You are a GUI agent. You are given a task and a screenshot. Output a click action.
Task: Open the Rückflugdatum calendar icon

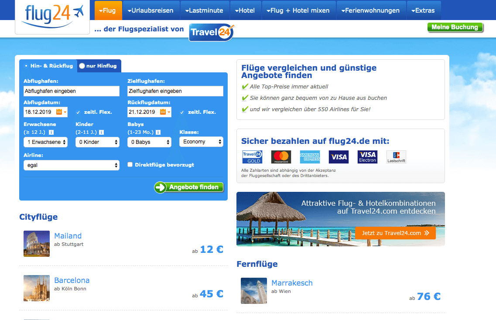pyautogui.click(x=163, y=112)
